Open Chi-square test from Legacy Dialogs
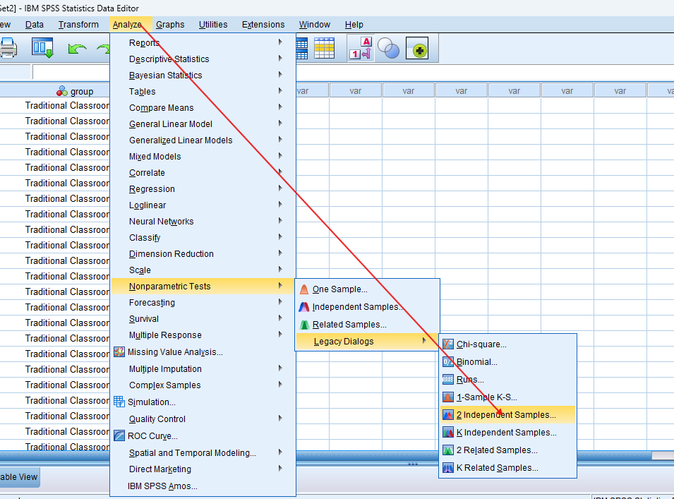The image size is (674, 499). click(481, 344)
